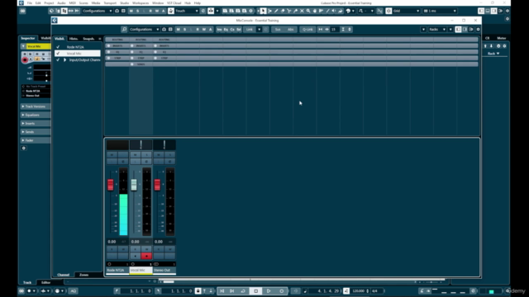Click the Q-Link button
Viewport: 529px width, 297px height.
tap(307, 30)
